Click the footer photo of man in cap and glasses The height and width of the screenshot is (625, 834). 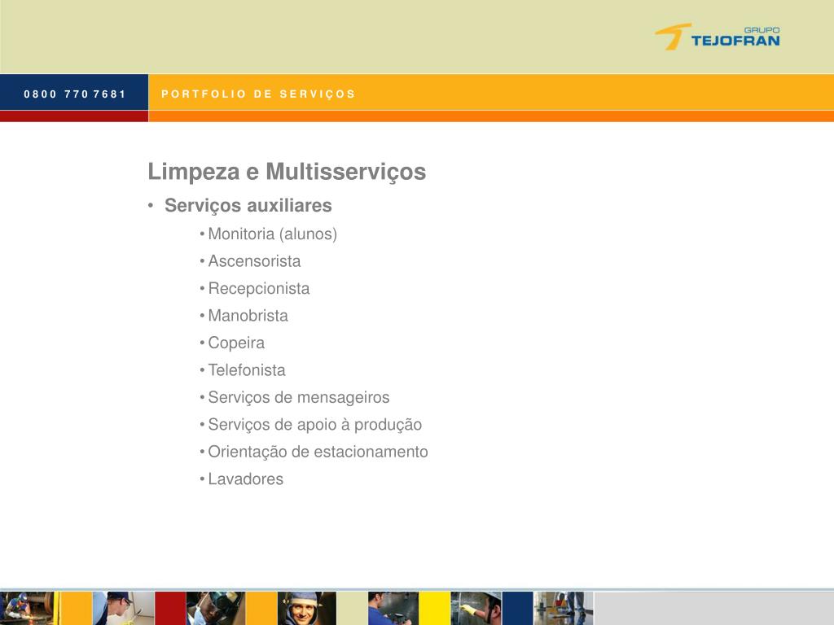point(124,608)
